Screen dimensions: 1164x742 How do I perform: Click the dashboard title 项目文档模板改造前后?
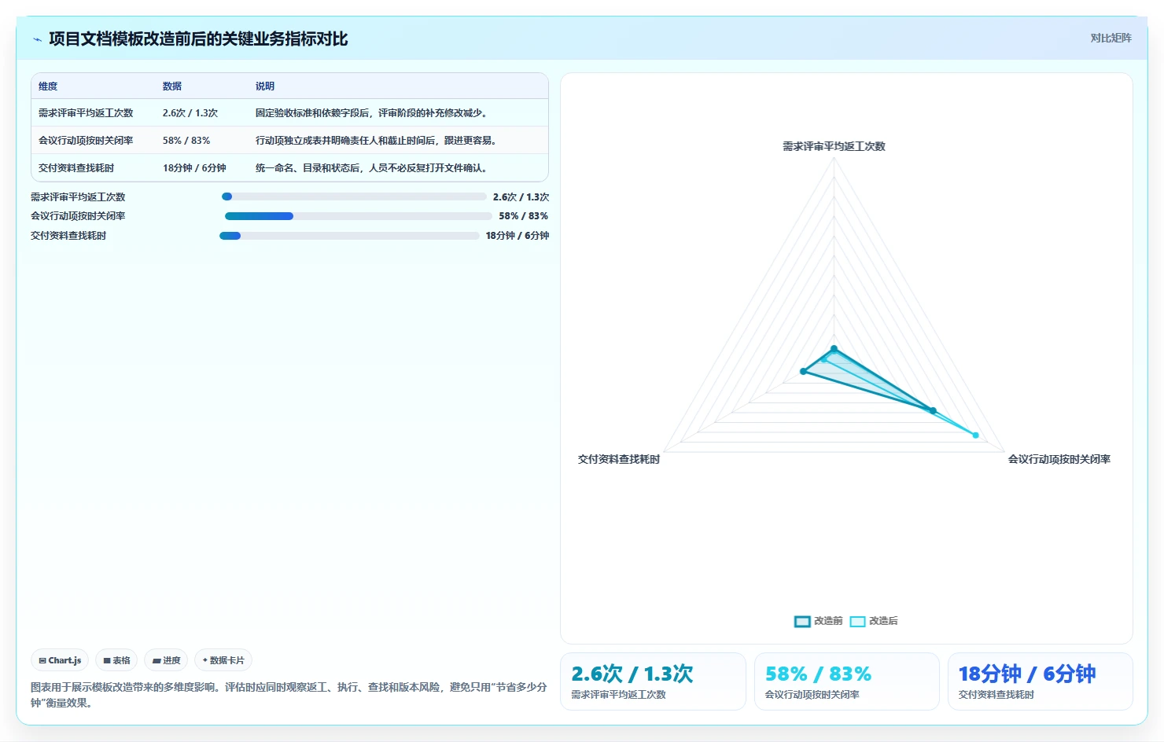[198, 39]
